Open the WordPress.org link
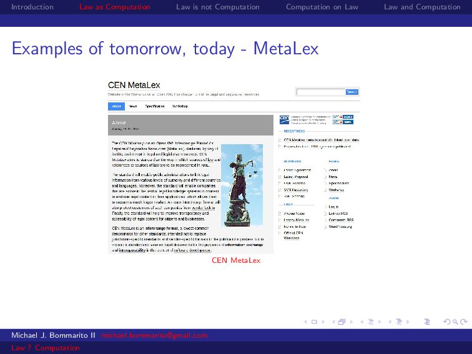The height and width of the screenshot is (354, 472). 340,227
